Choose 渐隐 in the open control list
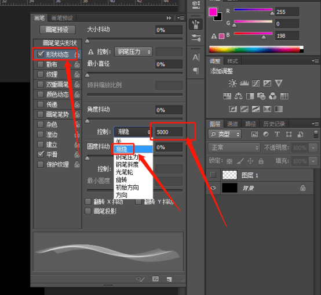321x295 pixels. click(x=133, y=149)
